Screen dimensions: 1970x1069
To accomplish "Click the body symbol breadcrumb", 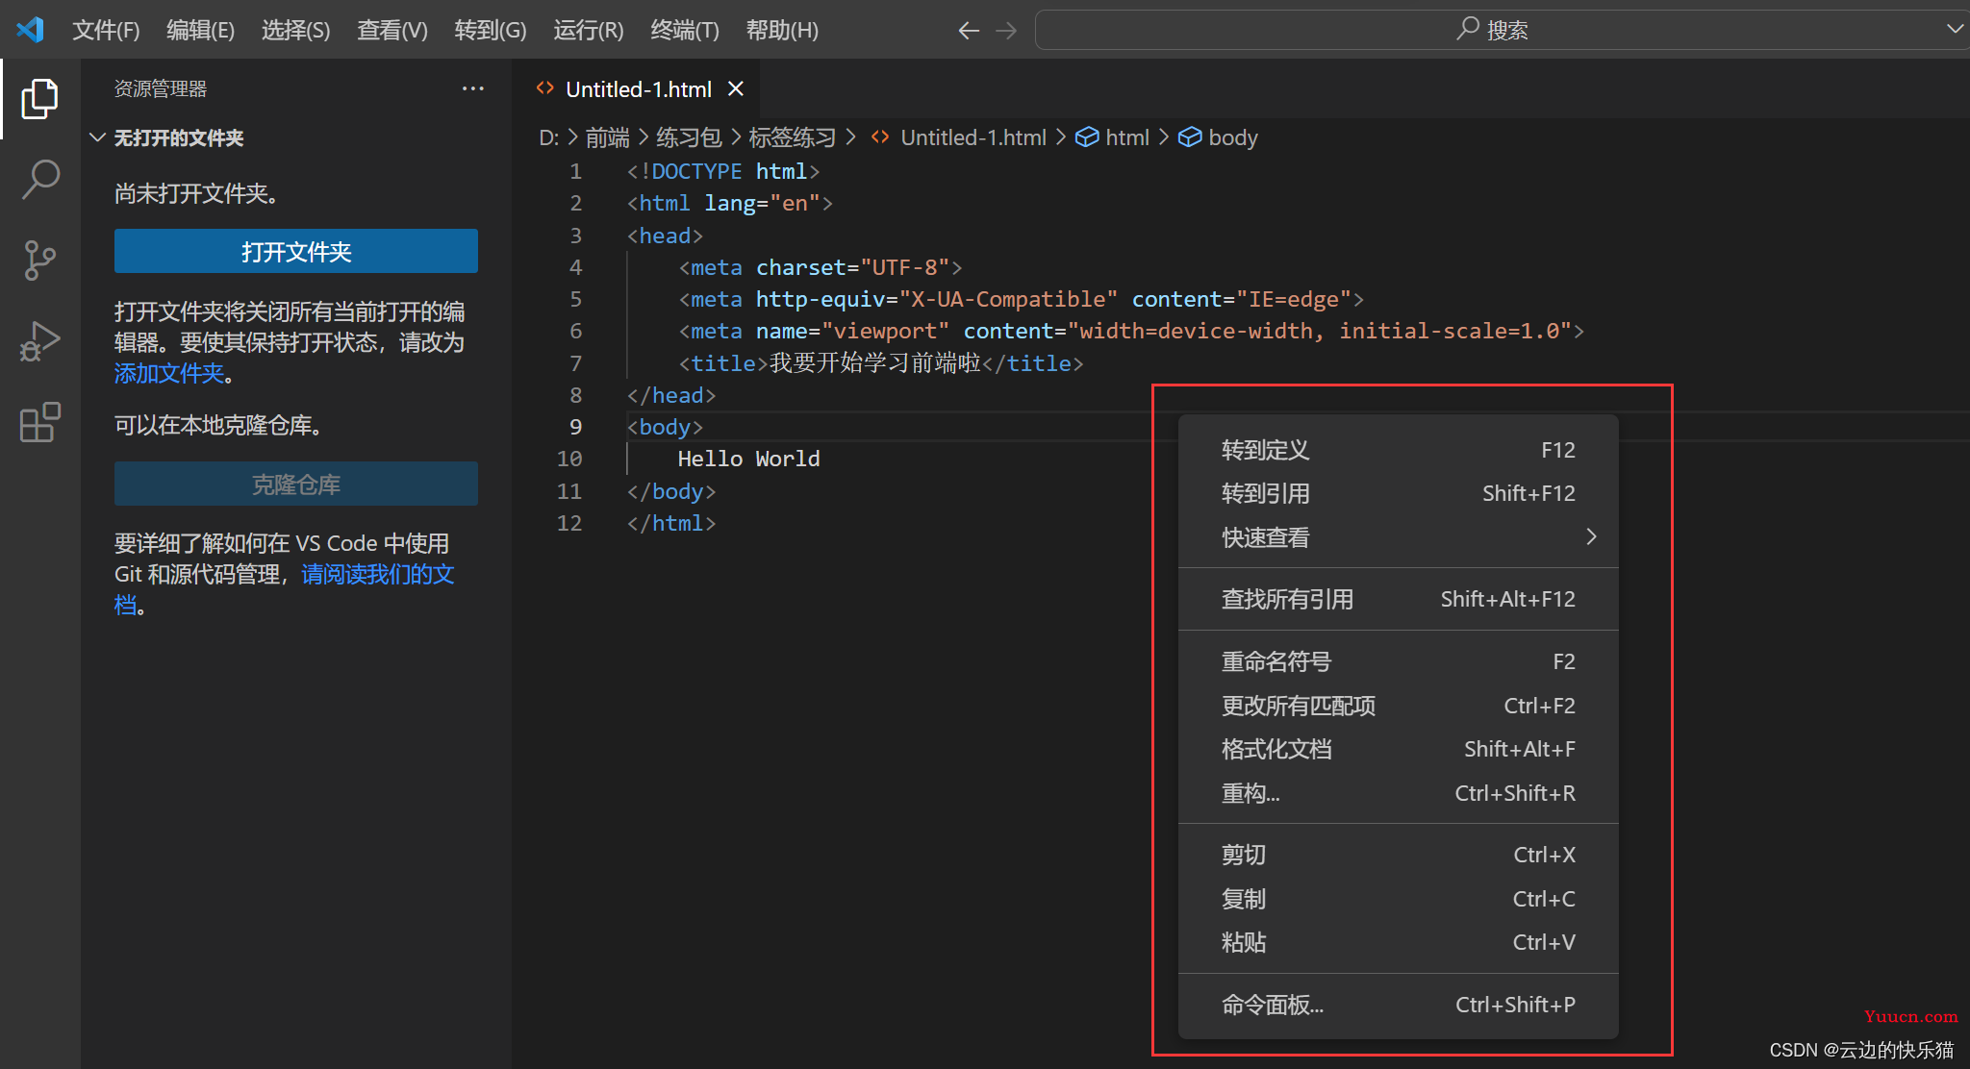I will [x=1219, y=137].
